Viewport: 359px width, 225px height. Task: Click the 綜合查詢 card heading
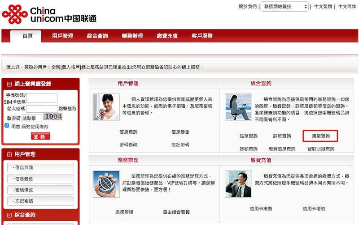(261, 84)
